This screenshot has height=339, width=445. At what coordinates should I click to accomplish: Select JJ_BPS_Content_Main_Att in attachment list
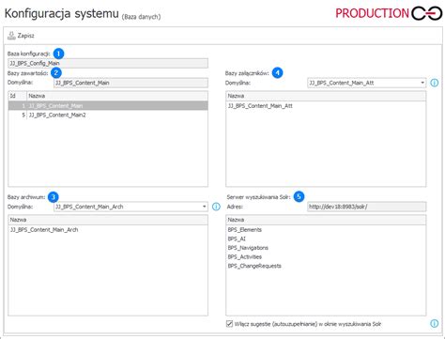pyautogui.click(x=326, y=106)
